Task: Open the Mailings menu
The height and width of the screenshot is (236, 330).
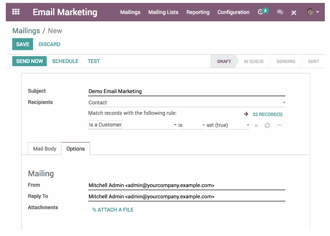Action: (x=130, y=12)
